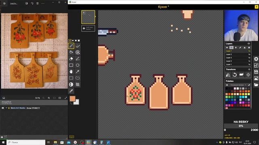Screen dimensions: 259x145
Task: Select the Vertical mirror pen tool
Action: pos(77,46)
